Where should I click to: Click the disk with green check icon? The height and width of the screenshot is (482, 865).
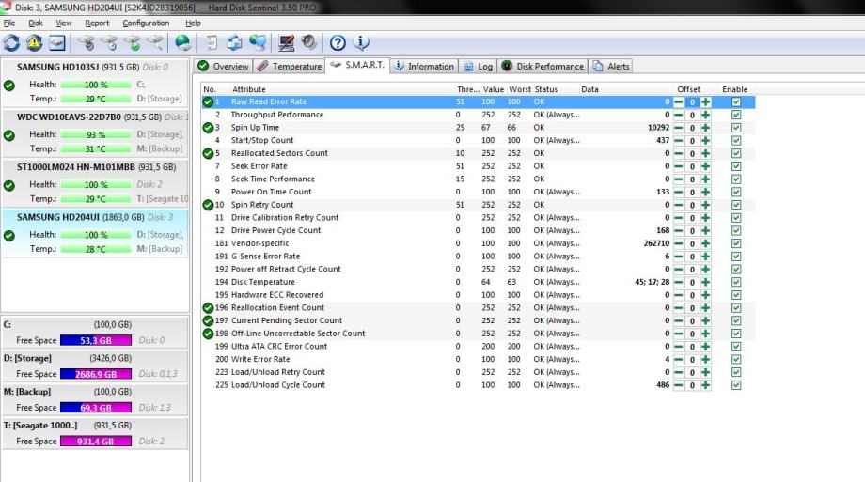tap(133, 42)
